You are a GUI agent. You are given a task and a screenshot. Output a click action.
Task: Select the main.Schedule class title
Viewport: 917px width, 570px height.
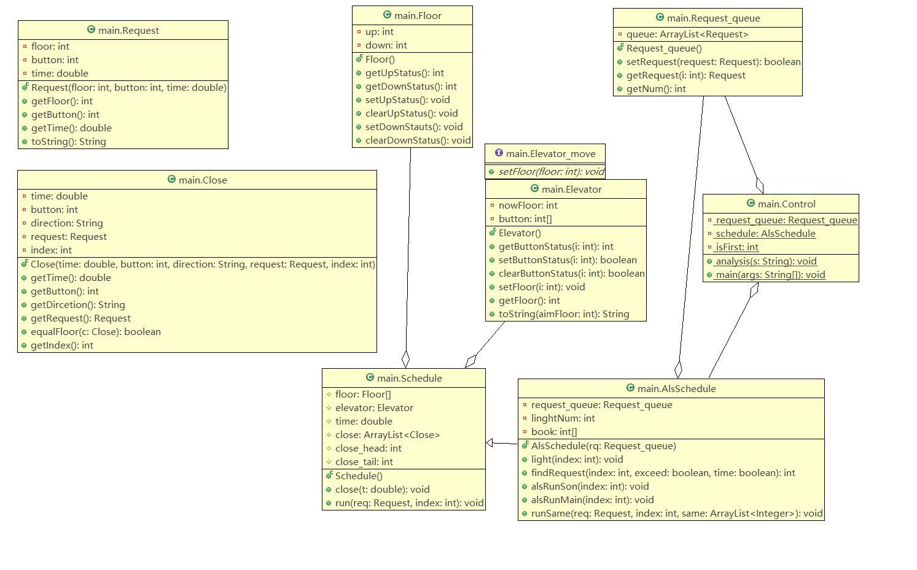[409, 378]
